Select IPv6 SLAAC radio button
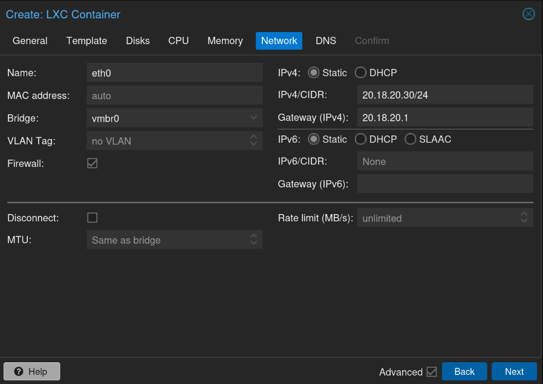This screenshot has width=543, height=384. pos(411,139)
